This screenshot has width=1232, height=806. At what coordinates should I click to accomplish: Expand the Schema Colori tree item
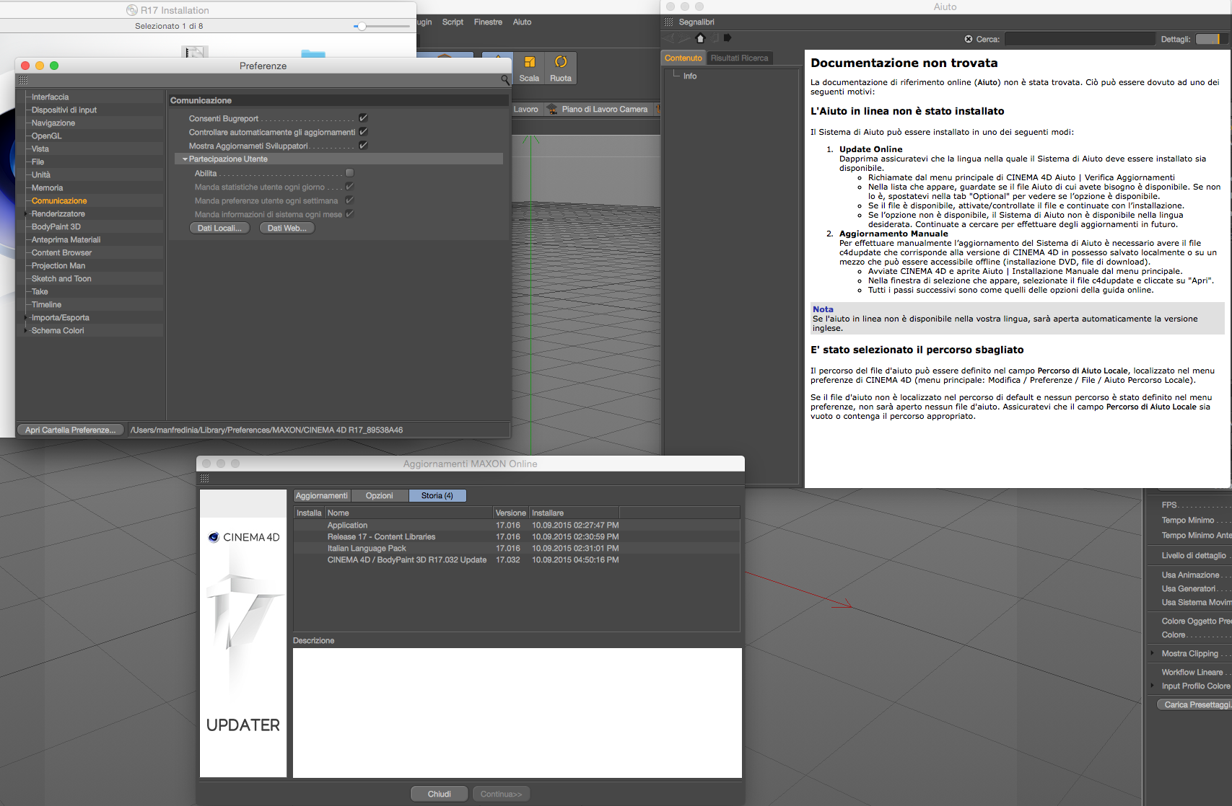(x=27, y=330)
